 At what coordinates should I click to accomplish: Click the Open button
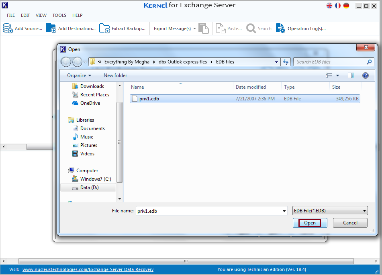310,223
